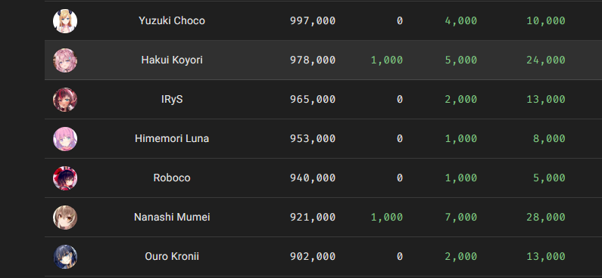Click Ouro Kronii's avatar icon
The width and height of the screenshot is (602, 278).
pyautogui.click(x=65, y=257)
